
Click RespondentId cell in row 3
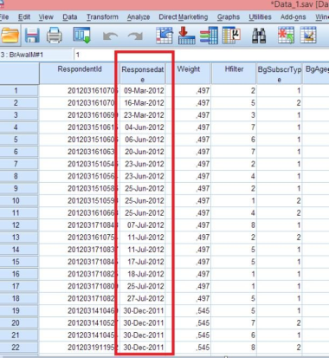tap(80, 115)
